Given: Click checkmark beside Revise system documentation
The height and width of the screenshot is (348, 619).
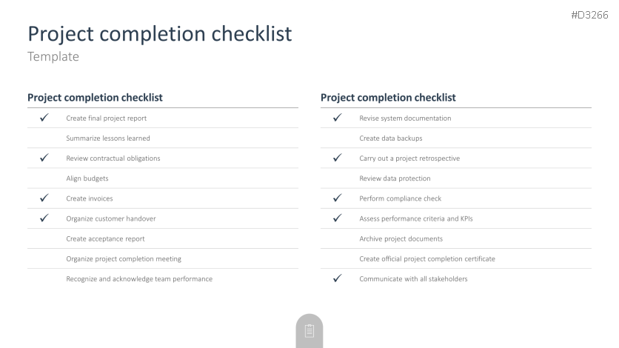Looking at the screenshot, I should [337, 118].
